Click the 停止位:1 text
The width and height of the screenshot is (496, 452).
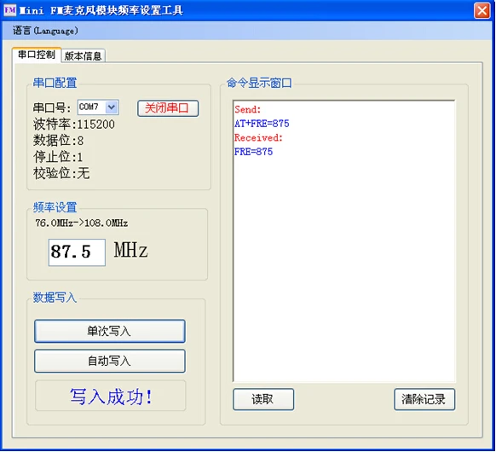(x=58, y=157)
